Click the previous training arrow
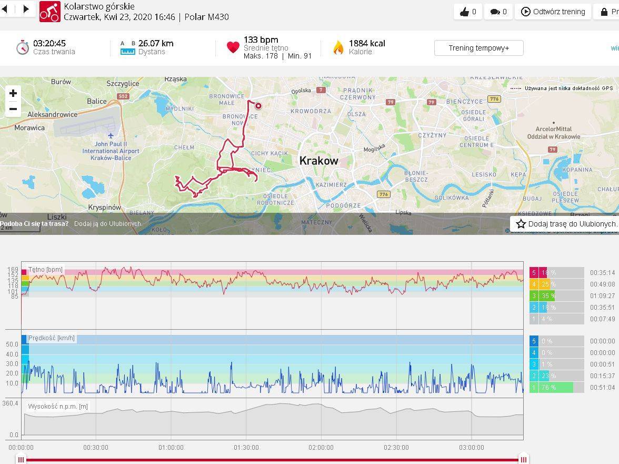Image resolution: width=619 pixels, height=464 pixels. tap(4, 9)
